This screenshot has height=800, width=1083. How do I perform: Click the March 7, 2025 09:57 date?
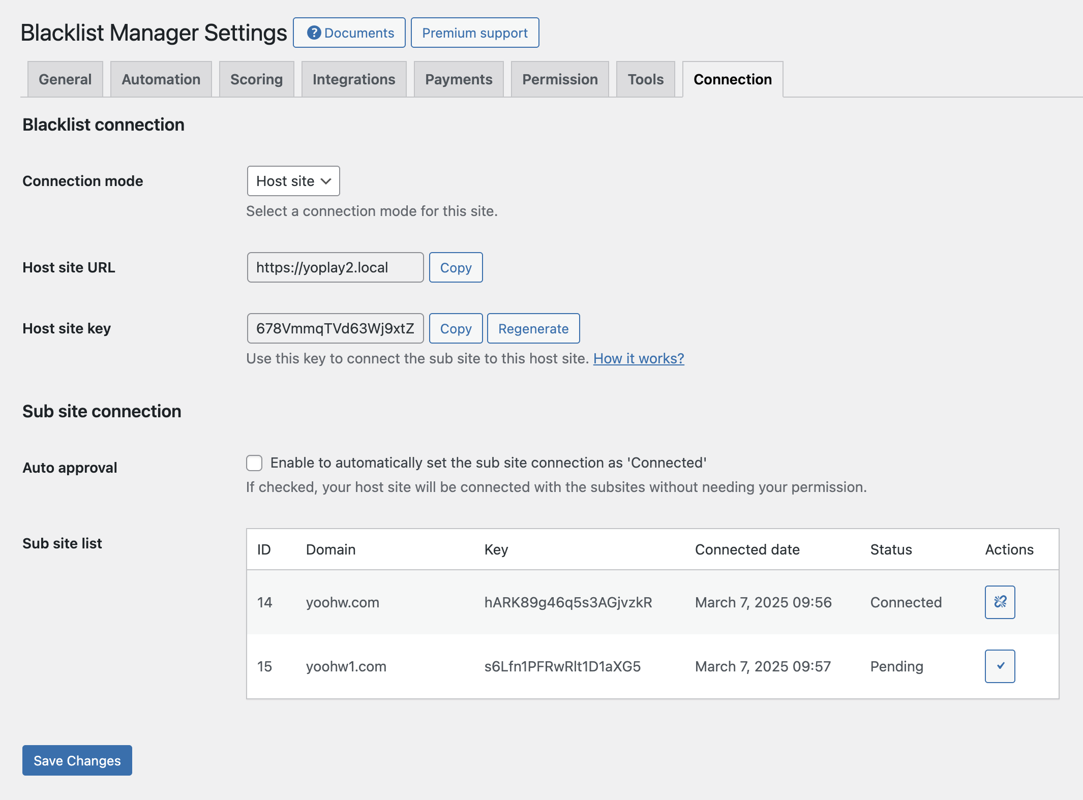pyautogui.click(x=763, y=666)
